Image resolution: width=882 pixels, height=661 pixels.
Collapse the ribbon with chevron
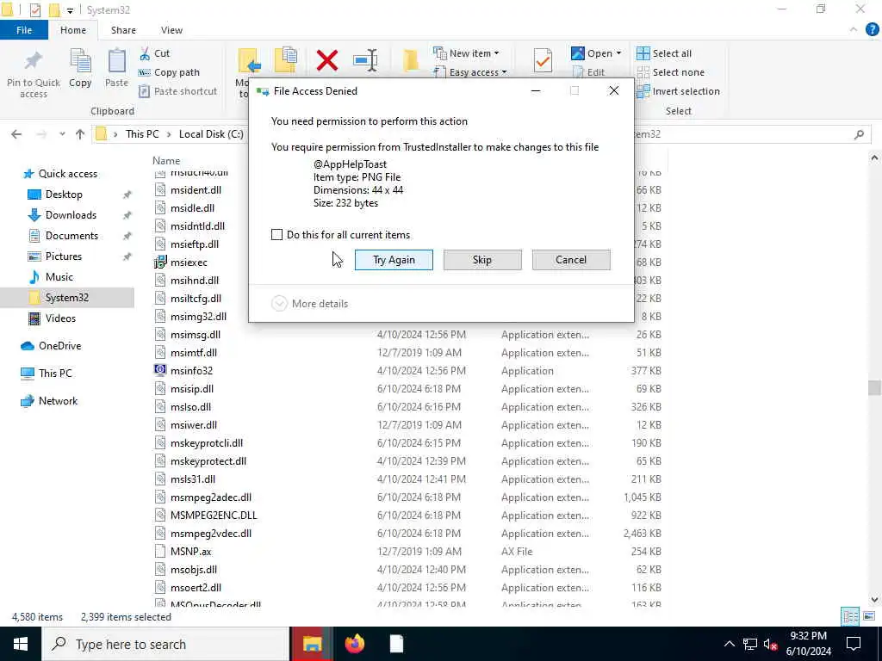click(854, 30)
